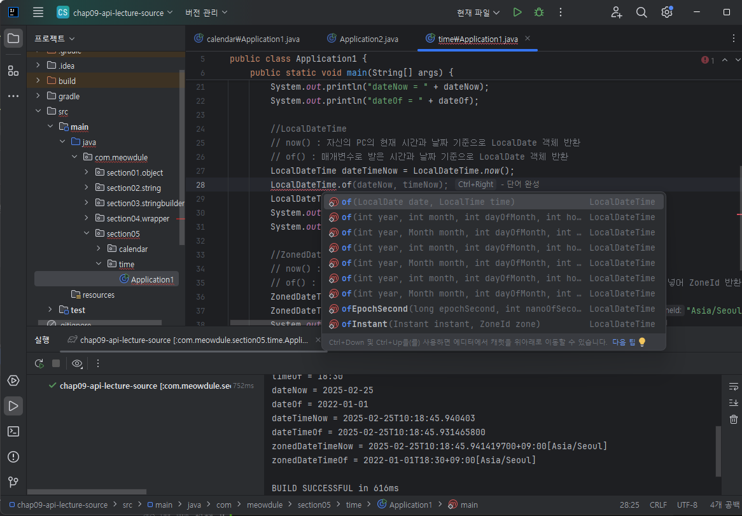This screenshot has width=742, height=516.
Task: Go to previous highlighted error arrow
Action: click(724, 60)
